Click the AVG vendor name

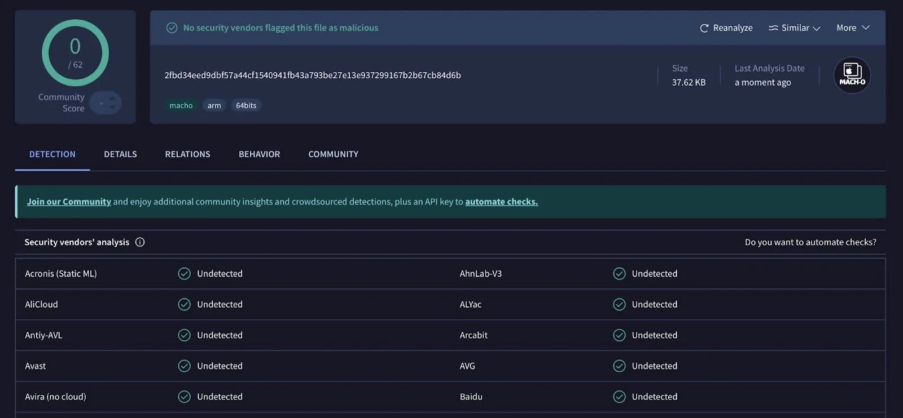pyautogui.click(x=467, y=366)
